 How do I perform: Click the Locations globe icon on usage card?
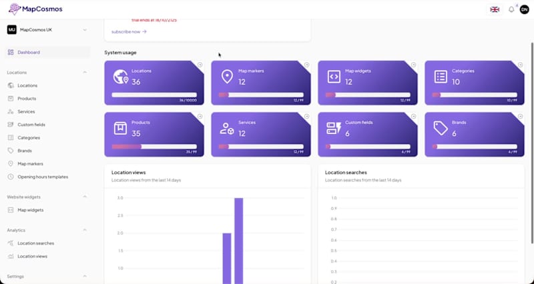(x=121, y=77)
